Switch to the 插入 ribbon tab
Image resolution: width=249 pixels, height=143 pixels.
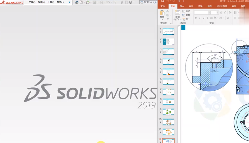point(182,6)
